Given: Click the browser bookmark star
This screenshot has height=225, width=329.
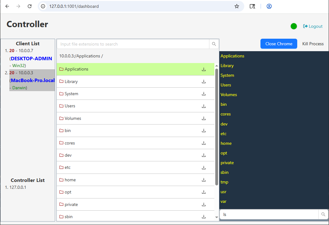Looking at the screenshot, I should pyautogui.click(x=237, y=6).
